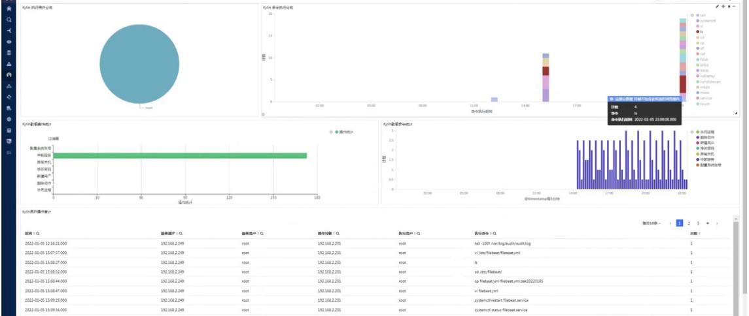Open the warning triangle alerts icon in sidebar
This screenshot has width=749, height=316.
(9, 64)
